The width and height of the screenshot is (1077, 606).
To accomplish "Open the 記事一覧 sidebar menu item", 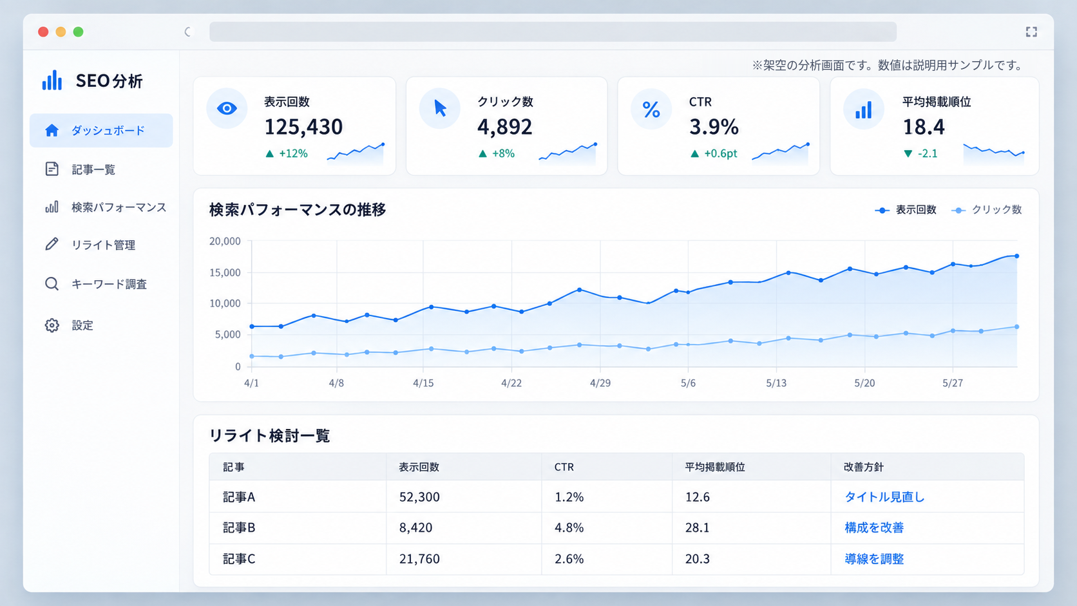I will tap(101, 169).
